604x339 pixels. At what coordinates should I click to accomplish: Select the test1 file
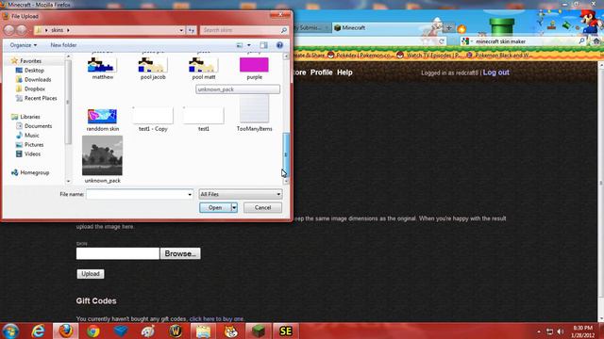click(204, 120)
